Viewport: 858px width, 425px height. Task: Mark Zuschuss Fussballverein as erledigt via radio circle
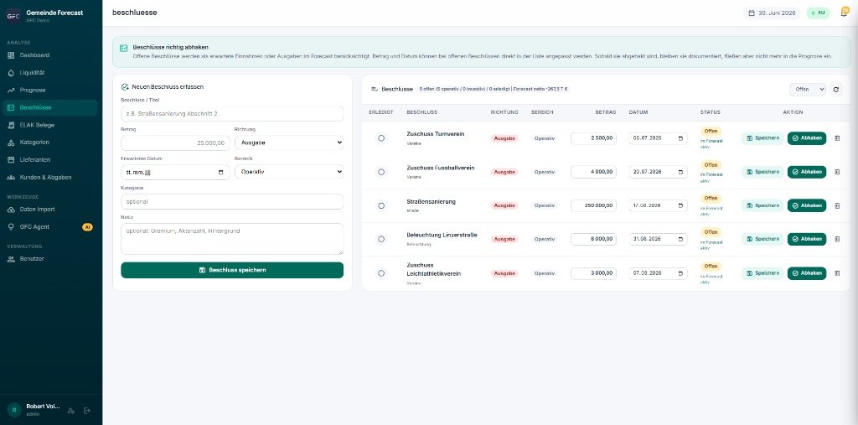coord(381,172)
